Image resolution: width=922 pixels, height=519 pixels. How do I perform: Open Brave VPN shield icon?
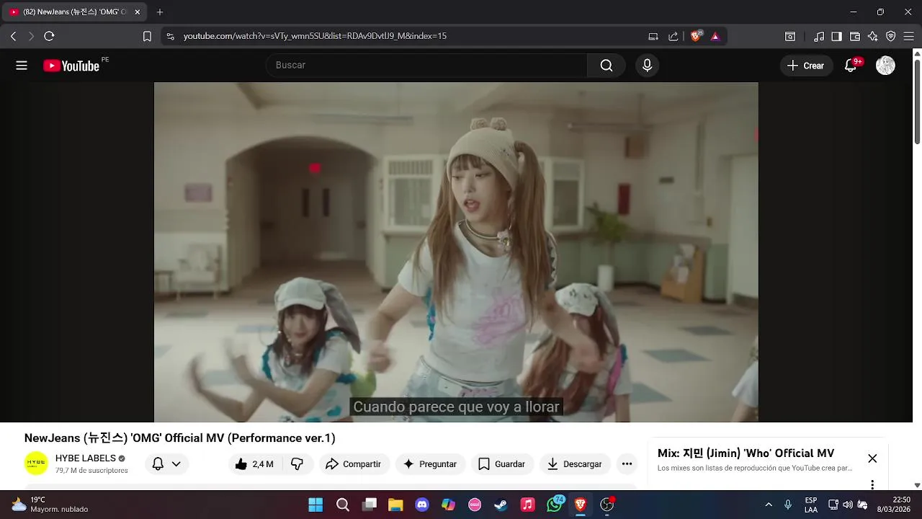[x=891, y=36]
